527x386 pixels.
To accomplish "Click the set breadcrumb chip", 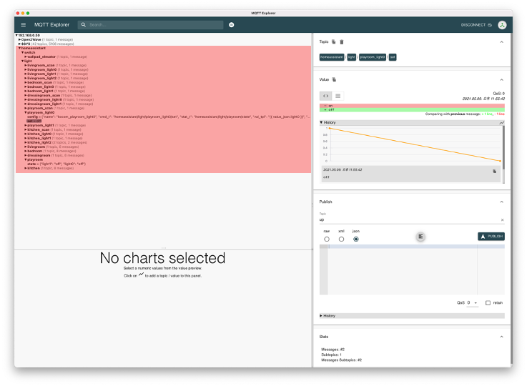I will [x=393, y=57].
